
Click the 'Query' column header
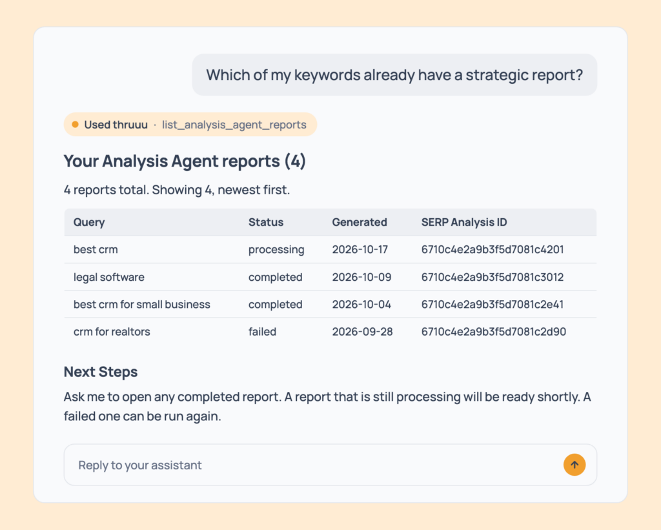coord(89,222)
